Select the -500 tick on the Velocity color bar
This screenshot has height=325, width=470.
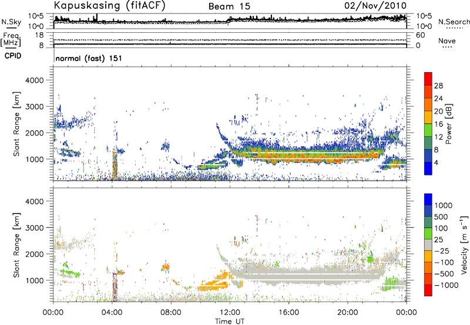pyautogui.click(x=444, y=274)
